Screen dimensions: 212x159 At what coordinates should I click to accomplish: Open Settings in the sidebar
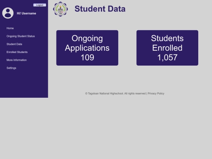pos(11,68)
